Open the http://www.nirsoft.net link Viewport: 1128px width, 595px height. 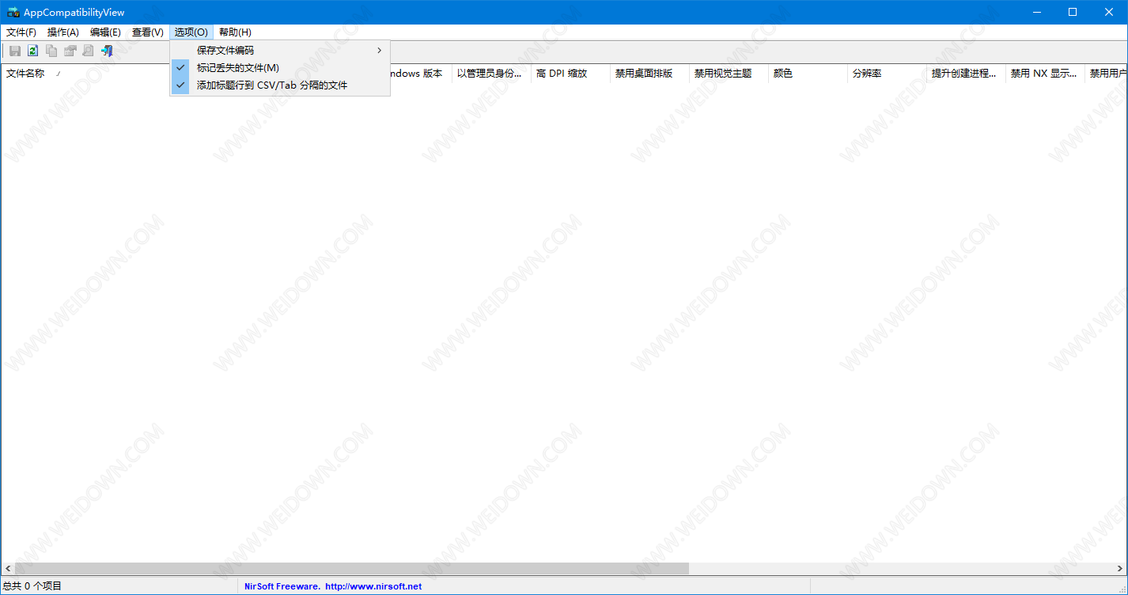click(x=373, y=586)
